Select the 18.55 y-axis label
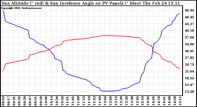197x107 pixels. point(189,78)
